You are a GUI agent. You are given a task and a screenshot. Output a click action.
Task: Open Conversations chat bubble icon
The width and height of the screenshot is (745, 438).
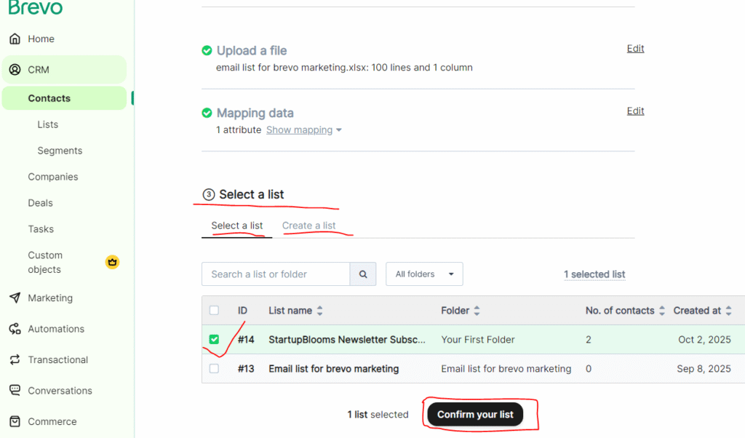click(15, 391)
